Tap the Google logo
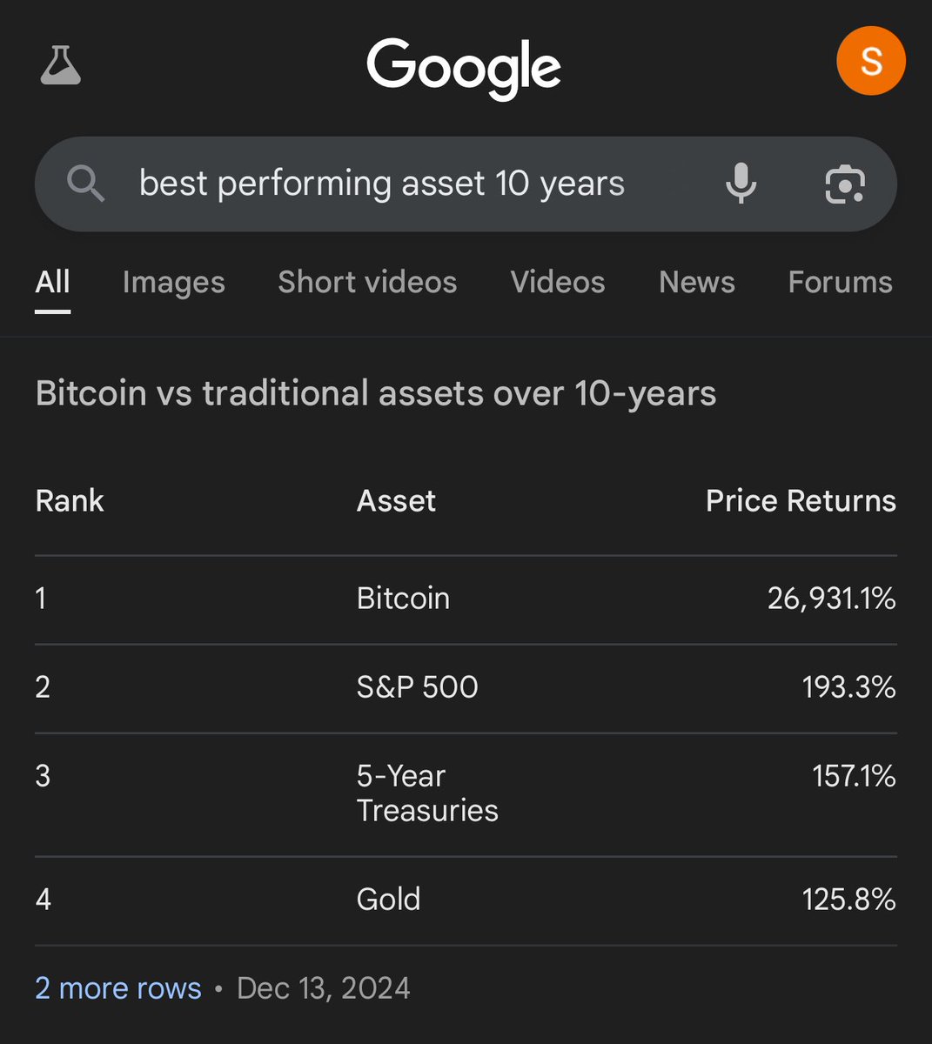The image size is (932, 1044). 464,69
